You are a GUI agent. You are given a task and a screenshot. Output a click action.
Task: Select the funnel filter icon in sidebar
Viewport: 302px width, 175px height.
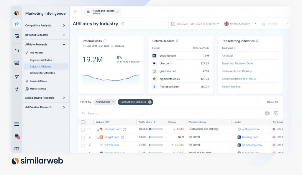coord(17,76)
